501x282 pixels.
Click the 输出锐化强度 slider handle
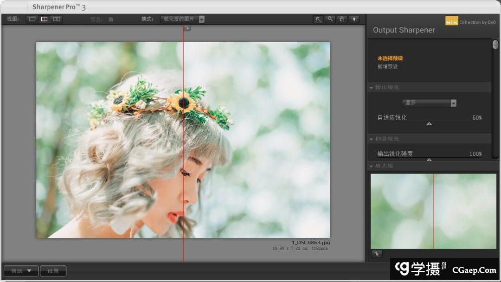pyautogui.click(x=429, y=160)
